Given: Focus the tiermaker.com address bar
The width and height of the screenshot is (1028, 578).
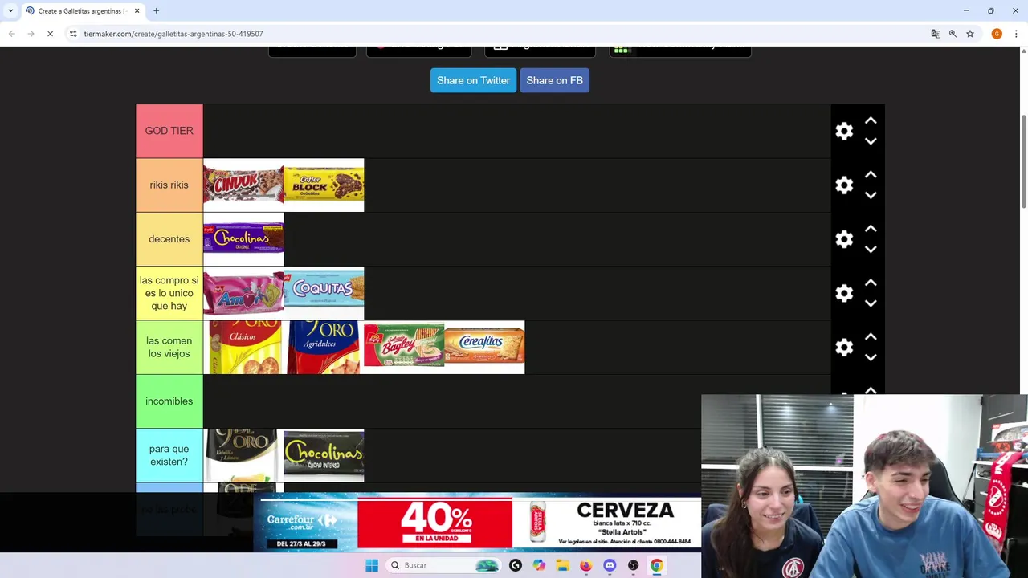Looking at the screenshot, I should 498,34.
